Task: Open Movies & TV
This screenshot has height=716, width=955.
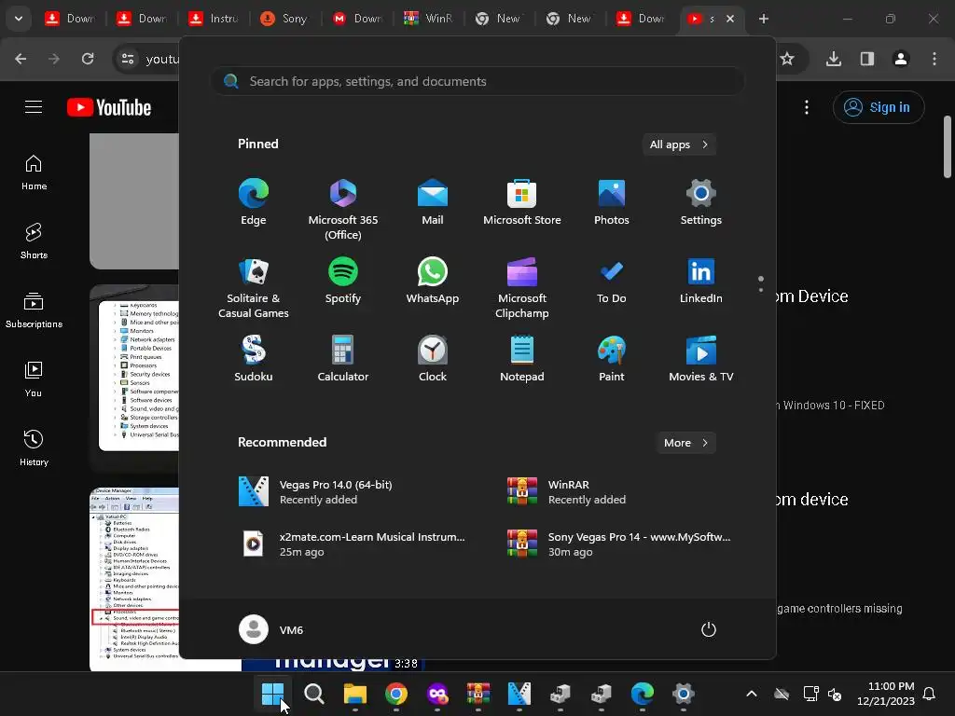Action: (701, 359)
